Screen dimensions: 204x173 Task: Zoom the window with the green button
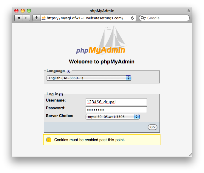click(x=29, y=11)
